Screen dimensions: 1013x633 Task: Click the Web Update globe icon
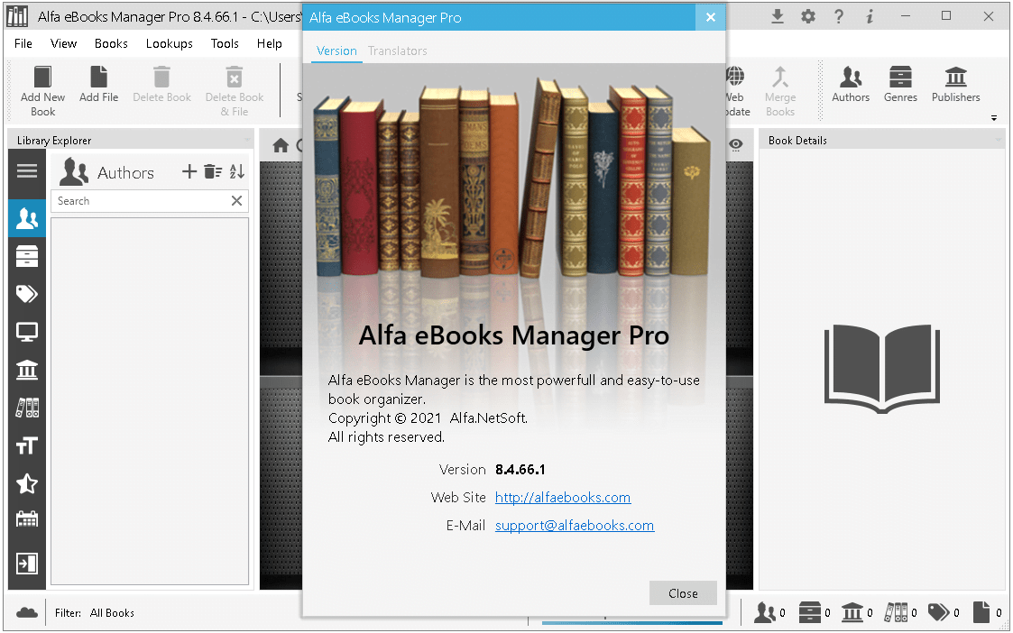[x=736, y=77]
